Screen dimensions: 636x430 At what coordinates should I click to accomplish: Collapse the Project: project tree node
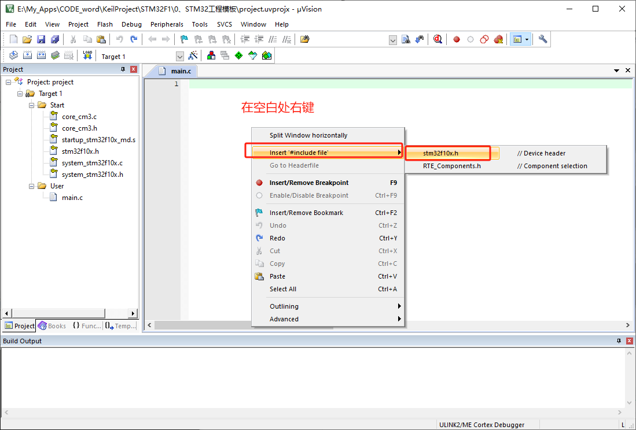[8, 82]
